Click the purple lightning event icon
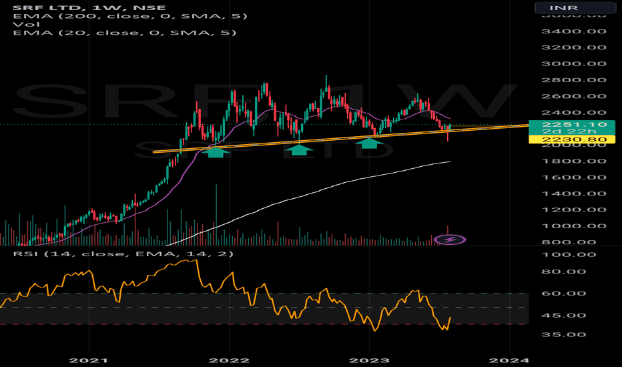Screen dimensions: 622x367 point(450,240)
